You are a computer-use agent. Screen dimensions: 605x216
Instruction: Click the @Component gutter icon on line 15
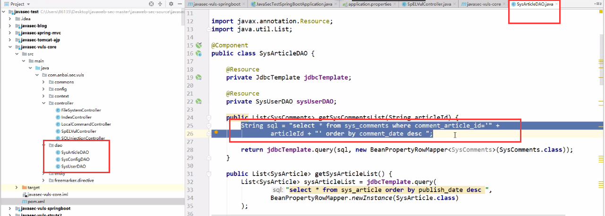[x=199, y=45]
